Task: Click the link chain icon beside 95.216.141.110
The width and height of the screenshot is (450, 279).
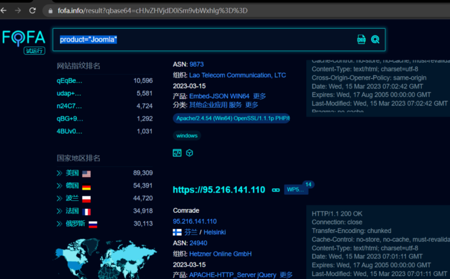Action: pos(276,190)
